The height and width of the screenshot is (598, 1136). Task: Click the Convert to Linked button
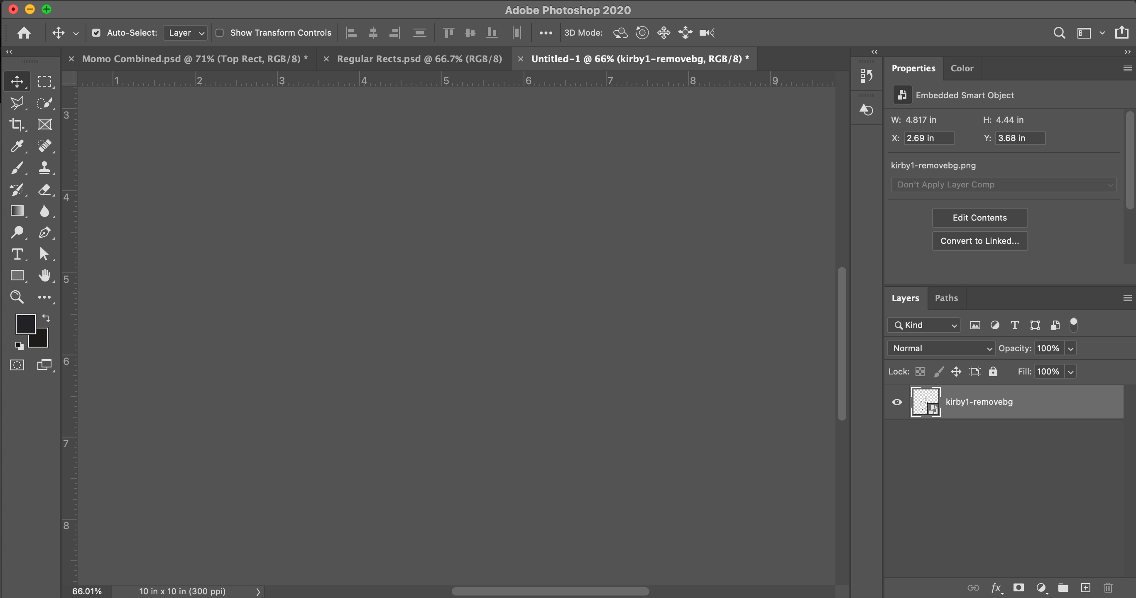pos(979,241)
